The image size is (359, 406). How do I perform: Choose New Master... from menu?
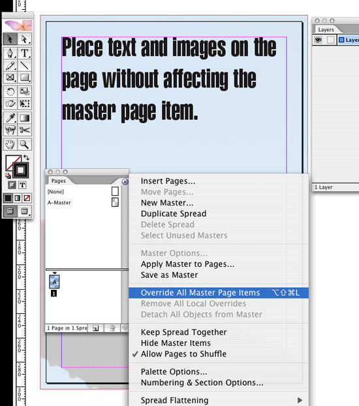coord(219,203)
